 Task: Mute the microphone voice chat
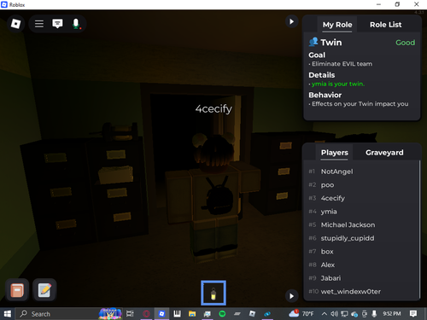coord(76,24)
